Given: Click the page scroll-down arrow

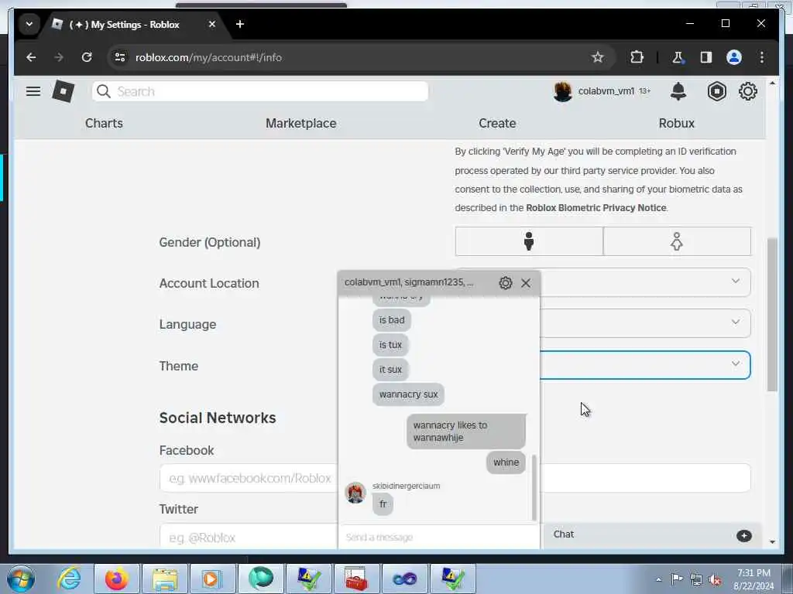Looking at the screenshot, I should pyautogui.click(x=772, y=541).
